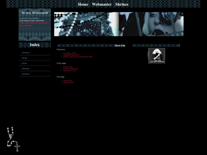
Task: Open the team galactic (WIP) shrine
Action: (x=69, y=53)
